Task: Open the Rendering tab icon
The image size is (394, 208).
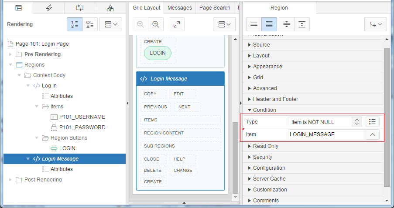Action: click(19, 8)
